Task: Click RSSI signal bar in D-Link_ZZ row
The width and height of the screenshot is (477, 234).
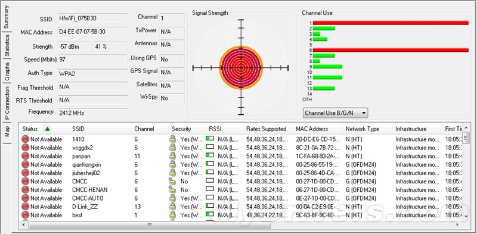Action: pos(210,206)
